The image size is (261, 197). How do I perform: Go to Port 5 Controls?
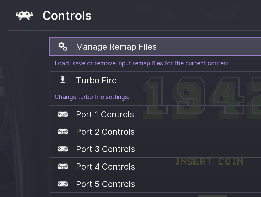click(105, 184)
